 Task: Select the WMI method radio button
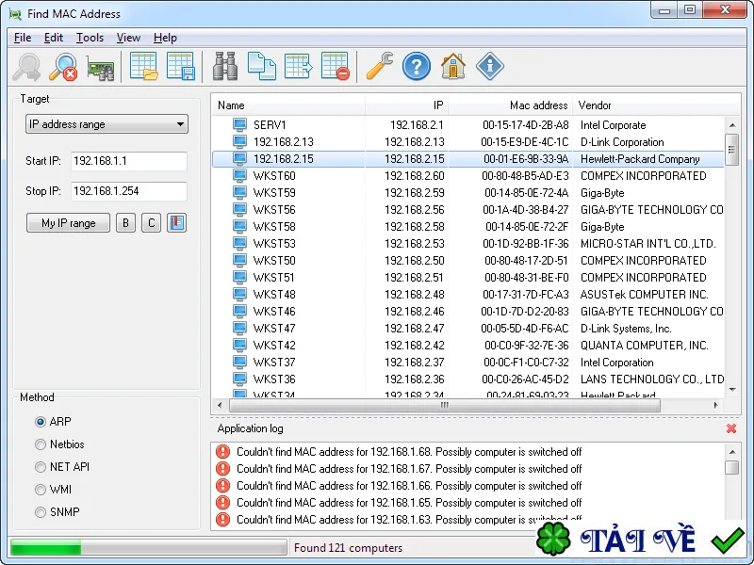(41, 490)
